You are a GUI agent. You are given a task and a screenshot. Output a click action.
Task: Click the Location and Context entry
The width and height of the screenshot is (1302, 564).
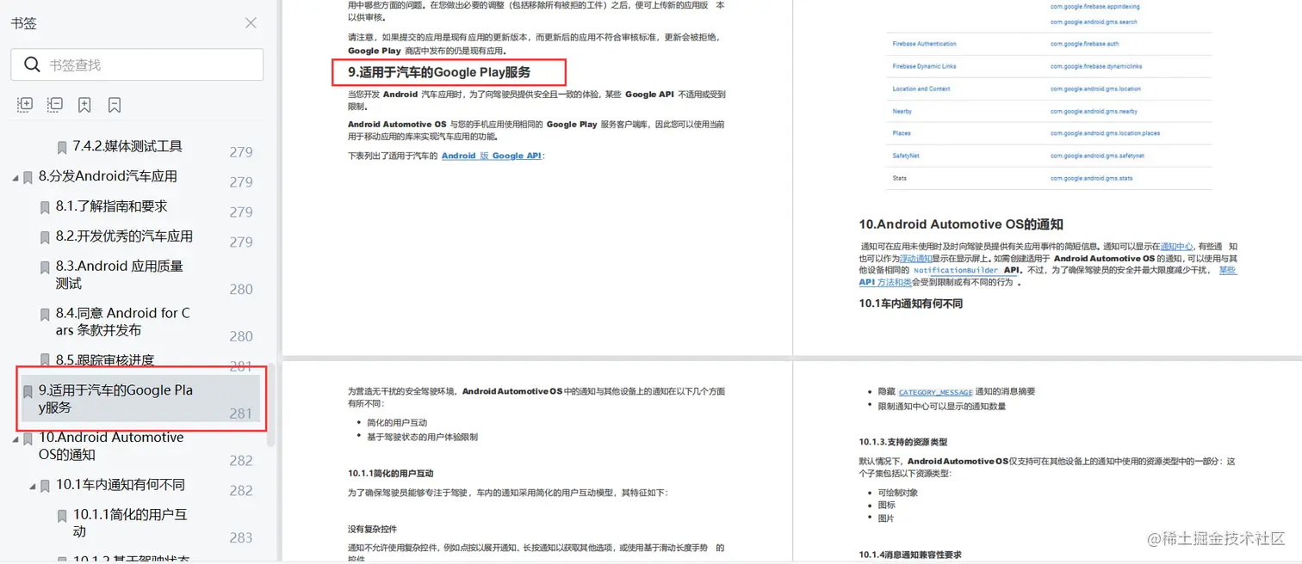(921, 89)
